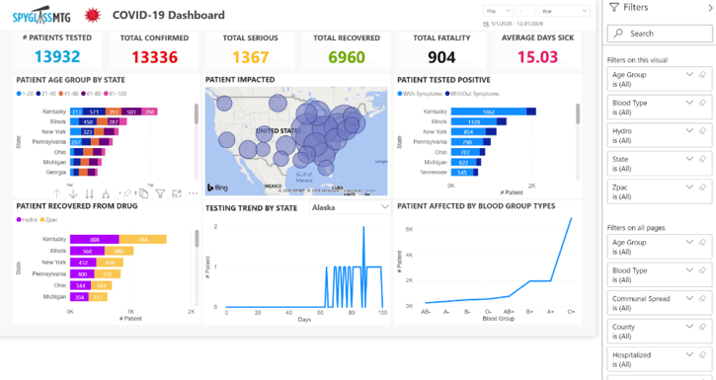Click the calendar icon beside date range

click(486, 24)
